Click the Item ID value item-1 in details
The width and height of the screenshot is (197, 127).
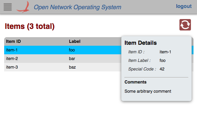165,52
